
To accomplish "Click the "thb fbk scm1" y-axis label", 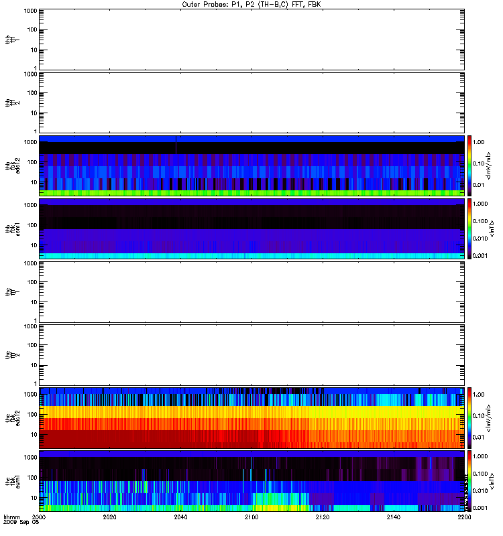I will click(x=13, y=228).
